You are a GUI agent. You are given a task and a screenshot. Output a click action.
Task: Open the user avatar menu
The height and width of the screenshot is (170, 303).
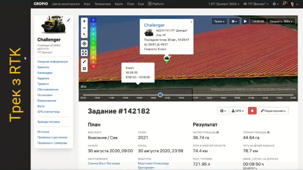tap(294, 4)
